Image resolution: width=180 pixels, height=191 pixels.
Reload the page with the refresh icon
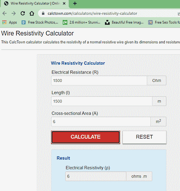click(23, 13)
